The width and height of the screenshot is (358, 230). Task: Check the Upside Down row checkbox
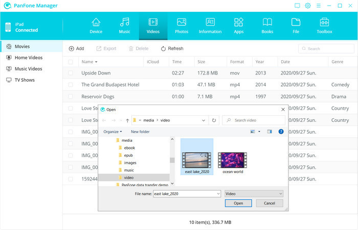point(71,73)
